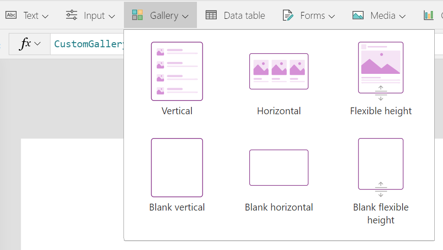Click the Flexible height label

pos(381,111)
